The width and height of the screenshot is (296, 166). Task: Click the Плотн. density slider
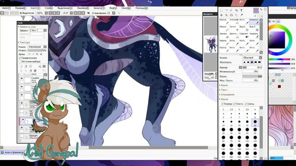(252, 77)
